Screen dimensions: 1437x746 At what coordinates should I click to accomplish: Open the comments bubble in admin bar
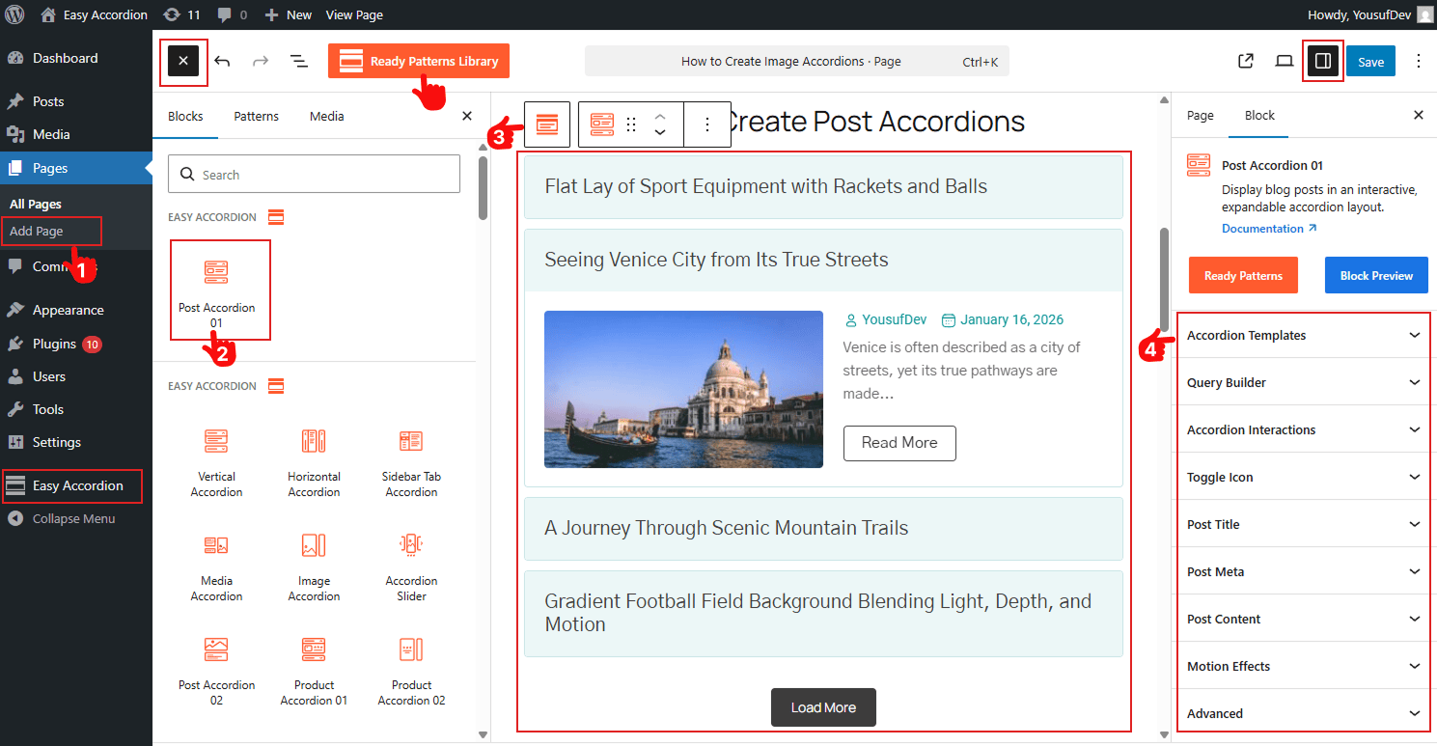click(x=233, y=14)
